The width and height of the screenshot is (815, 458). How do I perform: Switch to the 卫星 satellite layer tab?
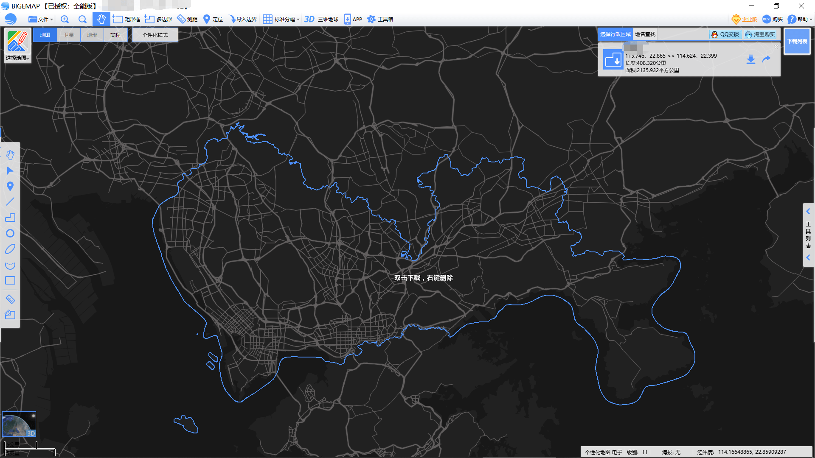click(x=69, y=35)
